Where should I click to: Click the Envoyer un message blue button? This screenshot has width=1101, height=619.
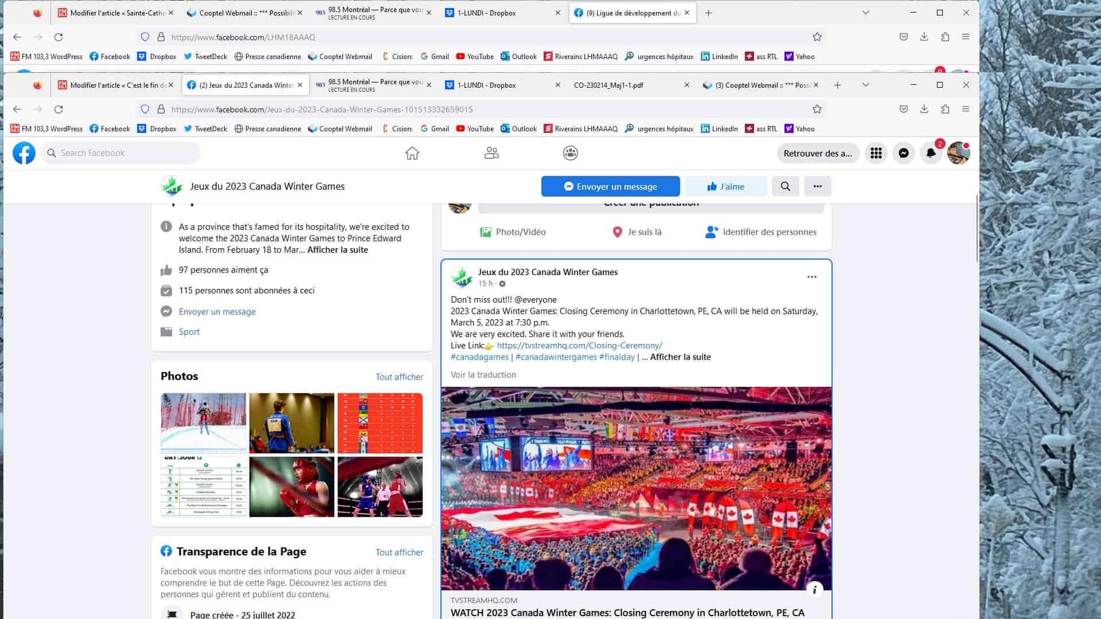click(610, 186)
